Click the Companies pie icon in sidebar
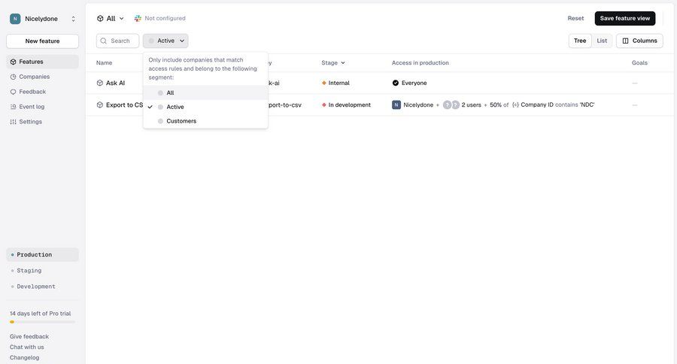The width and height of the screenshot is (677, 364). pyautogui.click(x=13, y=77)
